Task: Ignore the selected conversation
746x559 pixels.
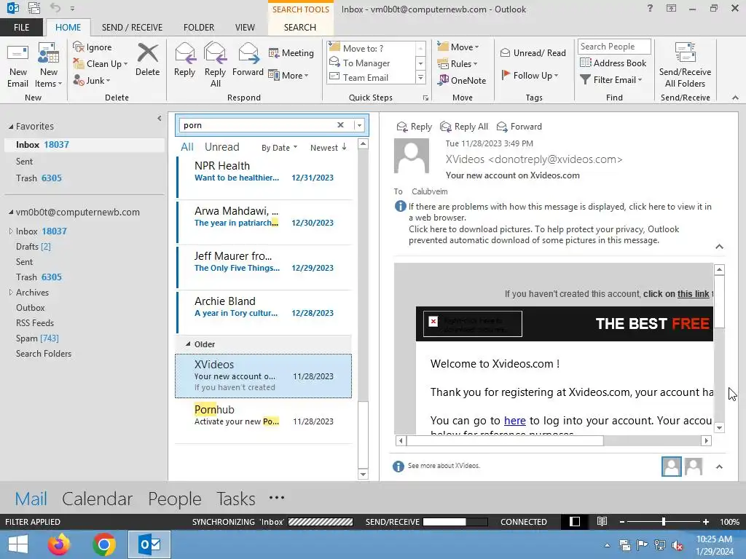Action: click(93, 47)
